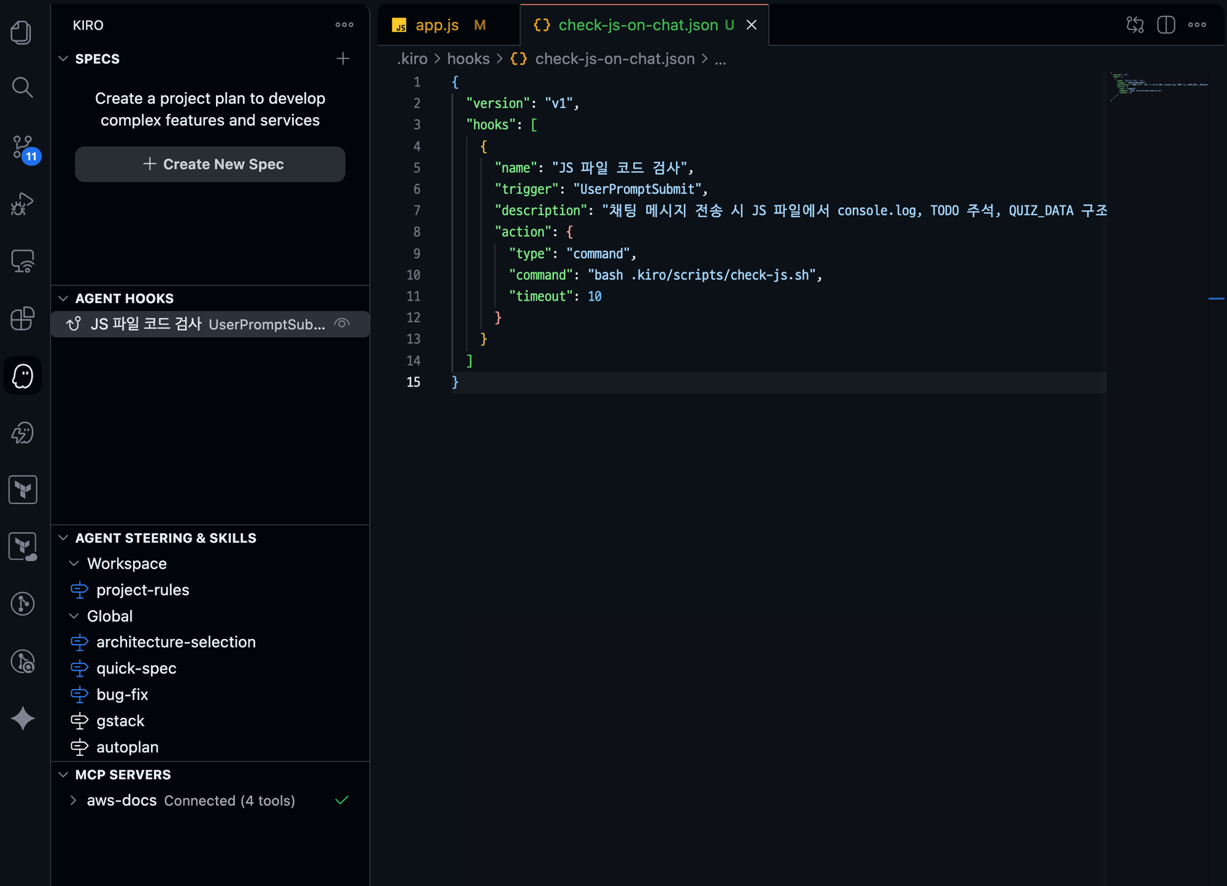Click the JSON braces icon in breadcrumb
This screenshot has width=1227, height=886.
pyautogui.click(x=518, y=59)
